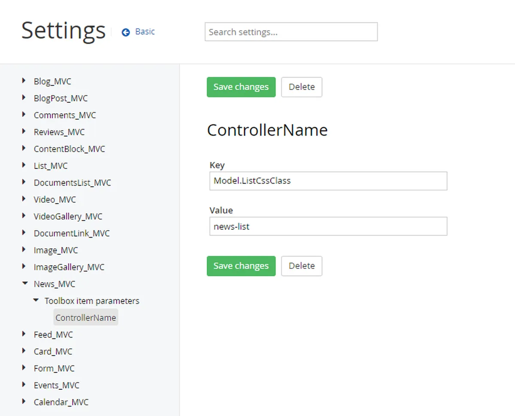Click inside the Search settings field
The width and height of the screenshot is (515, 416).
[x=291, y=32]
